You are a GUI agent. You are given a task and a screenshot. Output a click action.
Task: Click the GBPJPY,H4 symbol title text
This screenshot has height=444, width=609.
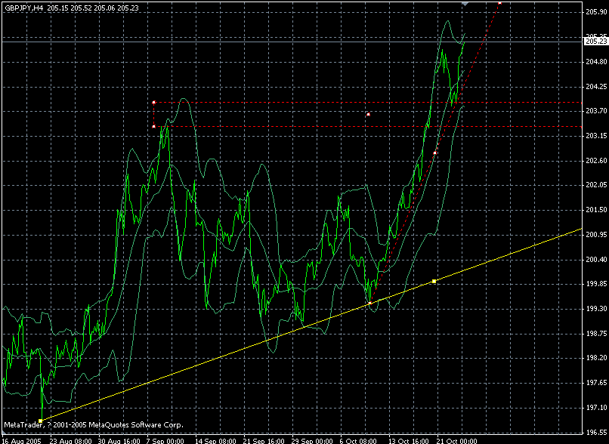tap(24, 8)
